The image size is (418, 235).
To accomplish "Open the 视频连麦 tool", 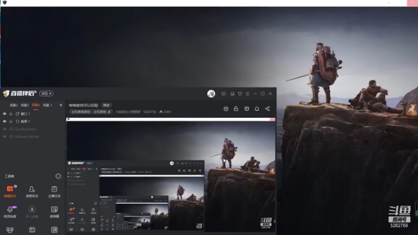I will pyautogui.click(x=10, y=212).
